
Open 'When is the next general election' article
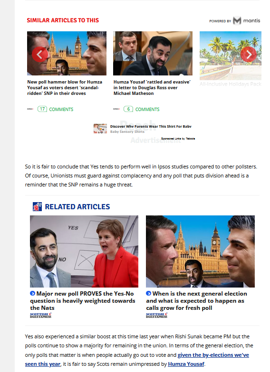(x=196, y=301)
